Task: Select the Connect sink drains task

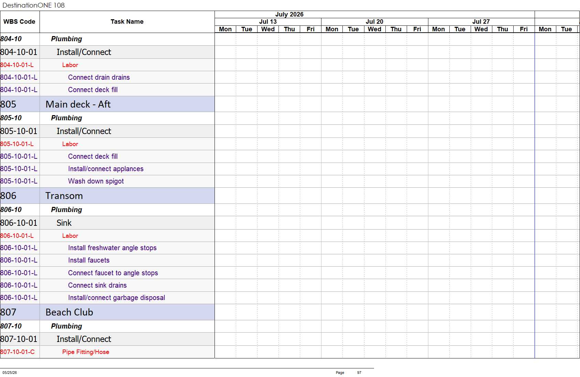Action: tap(127, 285)
